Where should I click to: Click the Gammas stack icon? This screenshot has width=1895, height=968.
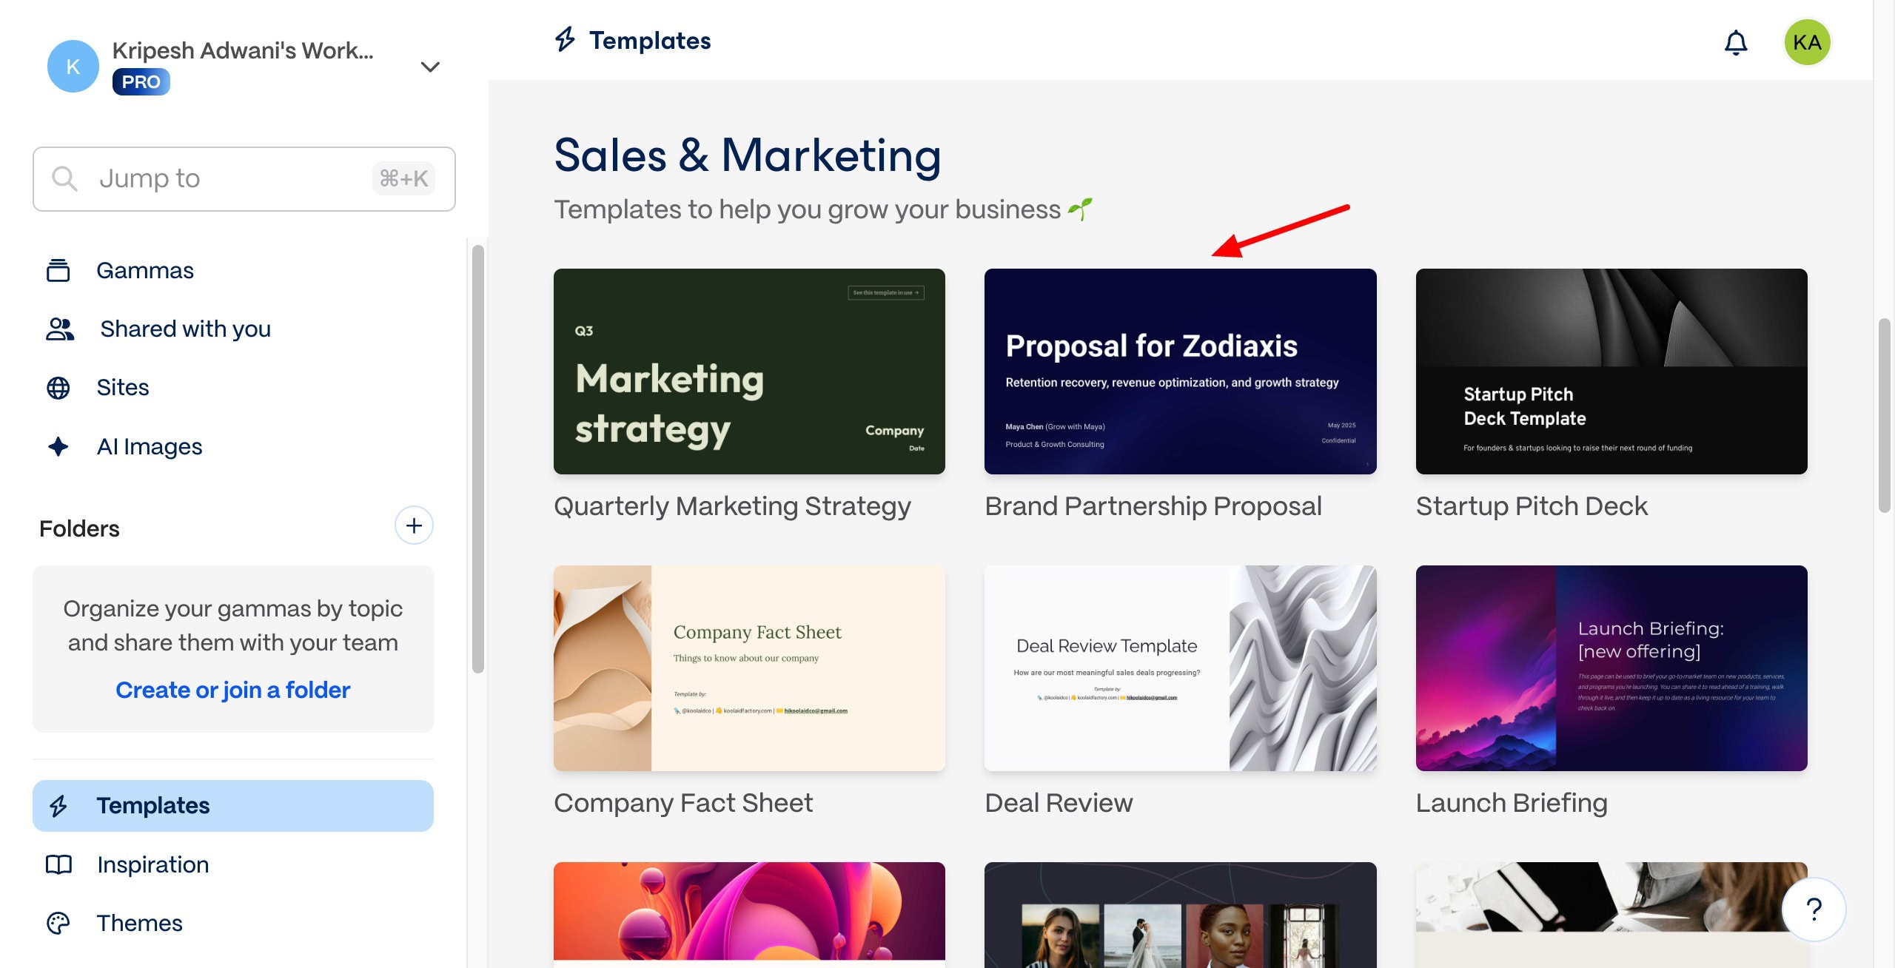tap(58, 271)
